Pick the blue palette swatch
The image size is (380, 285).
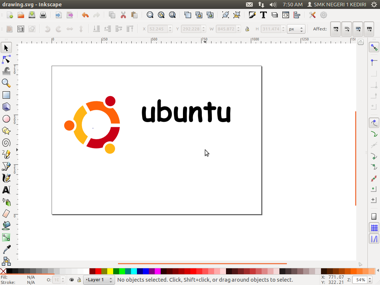[x=145, y=271]
